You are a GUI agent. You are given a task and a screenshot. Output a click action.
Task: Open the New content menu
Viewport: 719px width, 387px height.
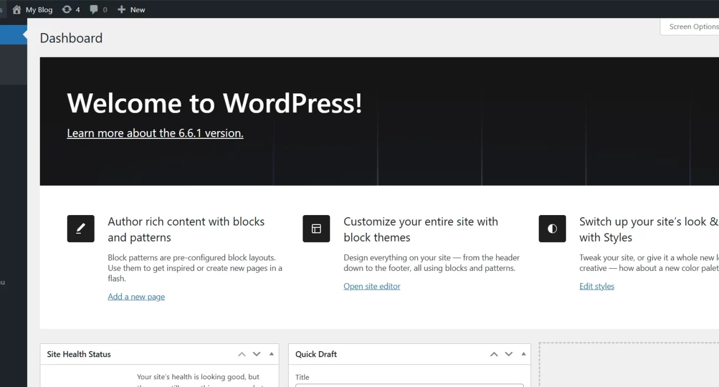tap(137, 9)
